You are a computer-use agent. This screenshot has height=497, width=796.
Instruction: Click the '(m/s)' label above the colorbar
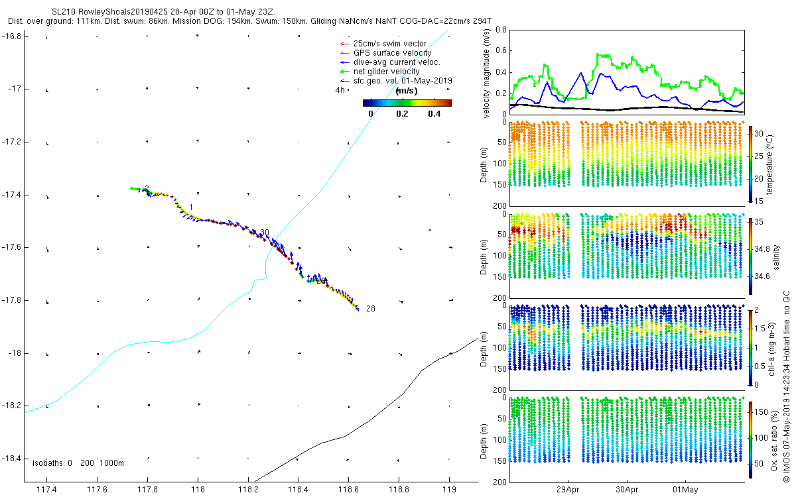[406, 91]
